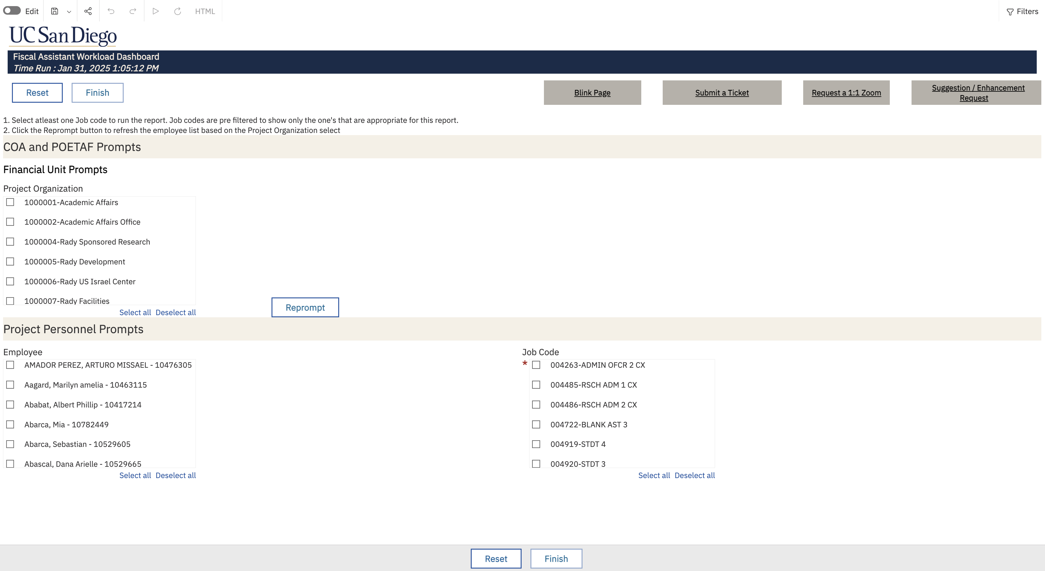
Task: Check 1000007-Rady Facilities
Action: click(10, 301)
